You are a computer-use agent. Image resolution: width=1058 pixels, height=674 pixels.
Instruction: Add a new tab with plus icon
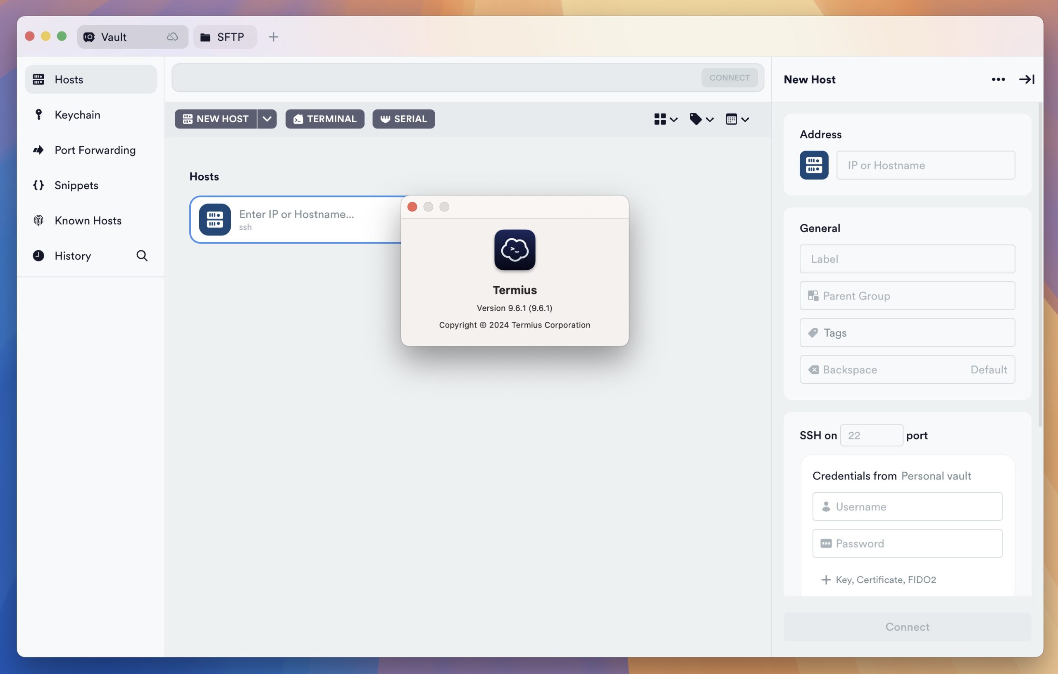pos(273,37)
